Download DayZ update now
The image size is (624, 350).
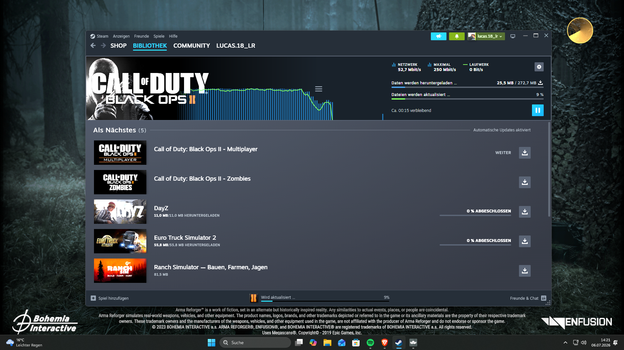click(x=524, y=212)
